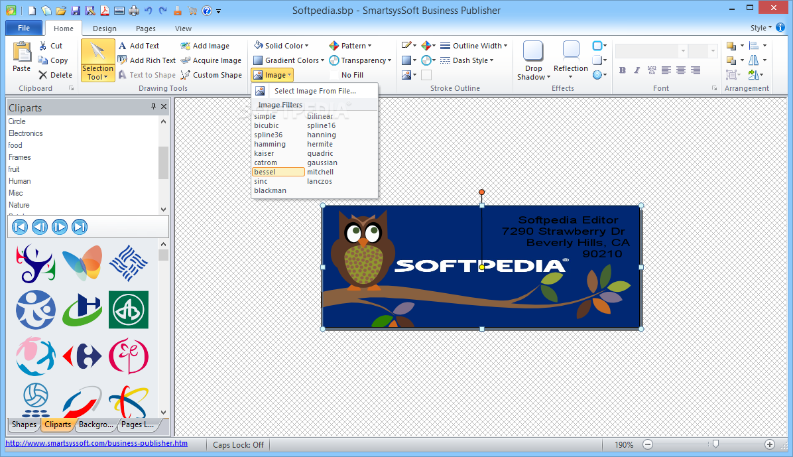Click the colorful butterfly clipart thumbnail
This screenshot has width=793, height=457.
click(82, 263)
